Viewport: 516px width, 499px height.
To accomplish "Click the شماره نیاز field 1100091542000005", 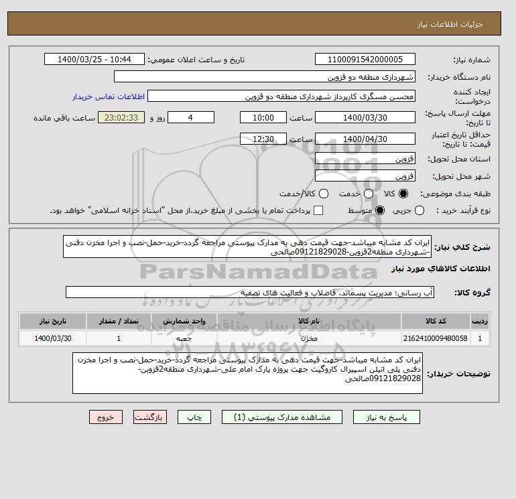I will (x=365, y=59).
